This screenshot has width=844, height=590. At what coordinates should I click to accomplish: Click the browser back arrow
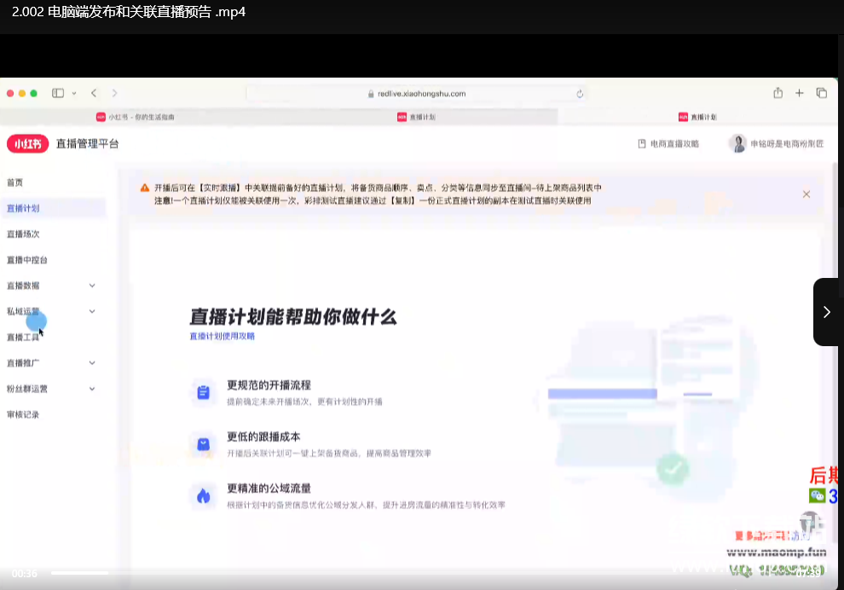[x=94, y=93]
